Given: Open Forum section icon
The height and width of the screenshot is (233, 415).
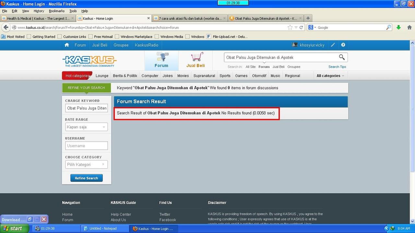Looking at the screenshot, I should click(x=161, y=60).
